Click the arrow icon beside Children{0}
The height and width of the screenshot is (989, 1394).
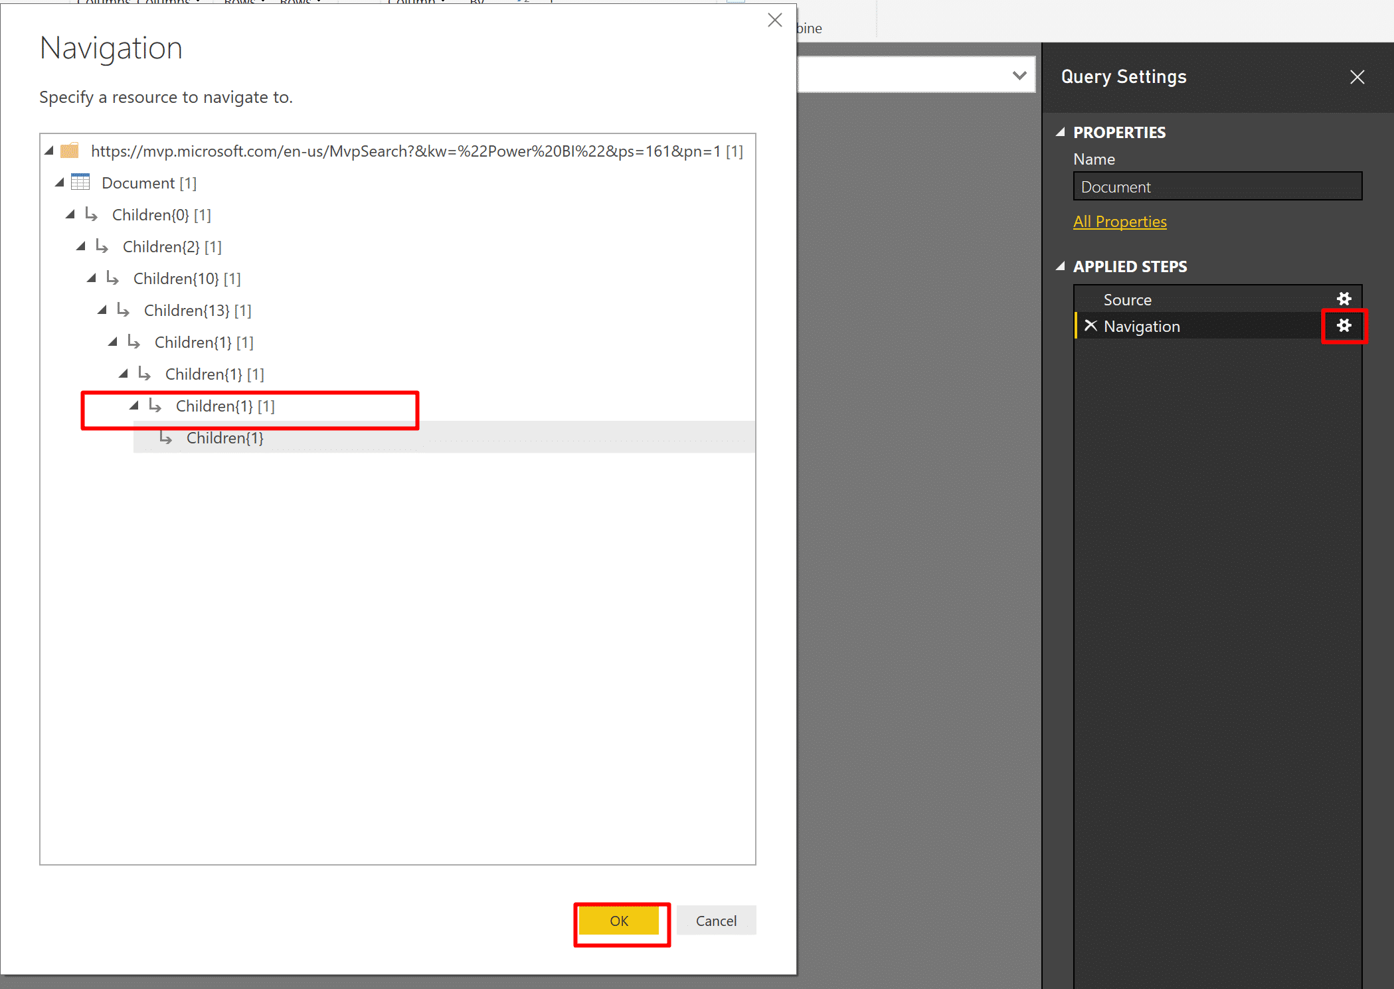pos(92,214)
